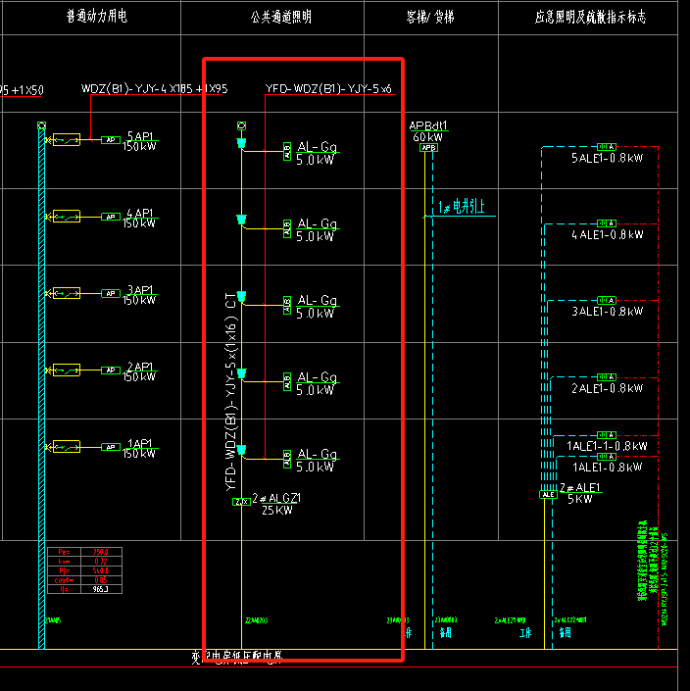Select the 4AP1 circuit breaker symbol
This screenshot has height=691, width=690.
click(67, 217)
